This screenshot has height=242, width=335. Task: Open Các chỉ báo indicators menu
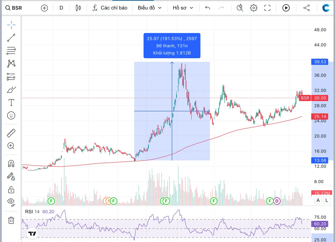tap(110, 8)
